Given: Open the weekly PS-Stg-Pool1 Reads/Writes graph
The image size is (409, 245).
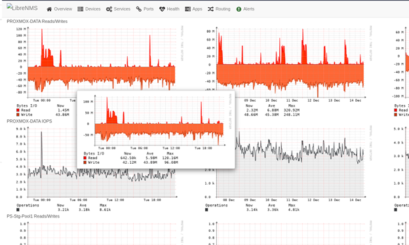Looking at the screenshot, I should point(288,233).
